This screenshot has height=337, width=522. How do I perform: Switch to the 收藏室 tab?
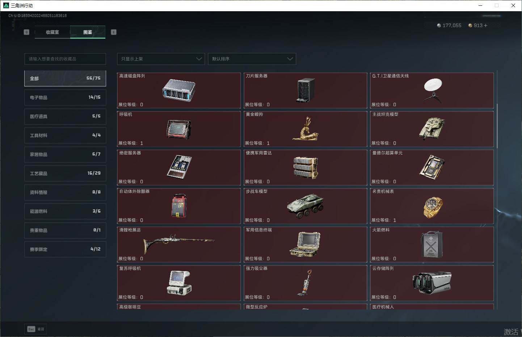pos(52,32)
